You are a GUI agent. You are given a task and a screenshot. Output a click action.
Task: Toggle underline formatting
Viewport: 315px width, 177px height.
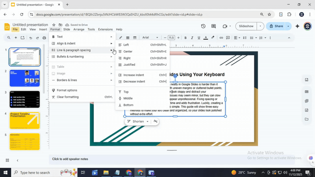pyautogui.click(x=198, y=38)
